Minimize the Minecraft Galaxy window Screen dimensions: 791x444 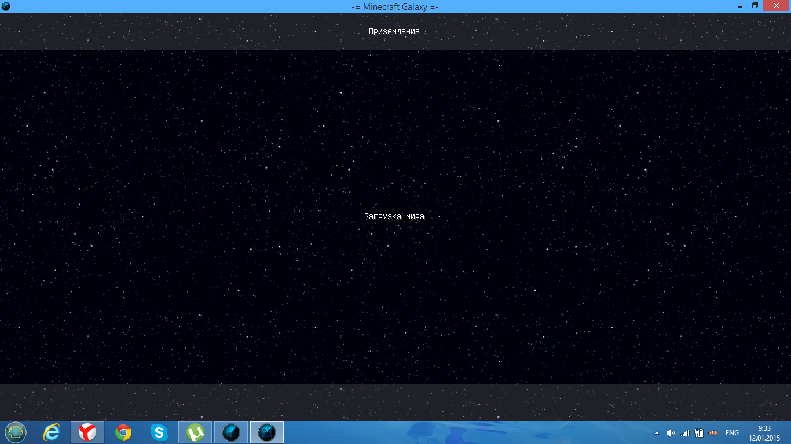click(x=739, y=6)
